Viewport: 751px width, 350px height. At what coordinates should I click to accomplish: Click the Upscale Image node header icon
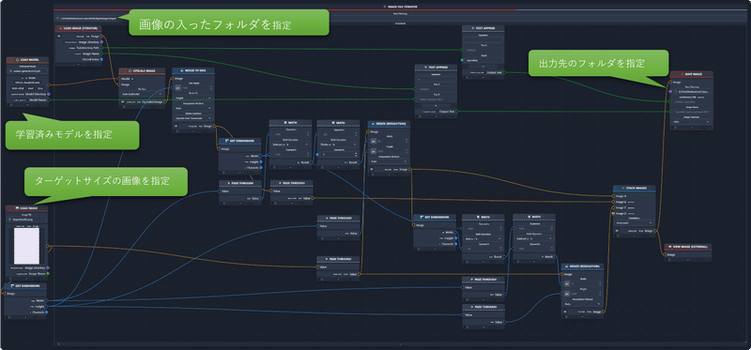coord(130,71)
